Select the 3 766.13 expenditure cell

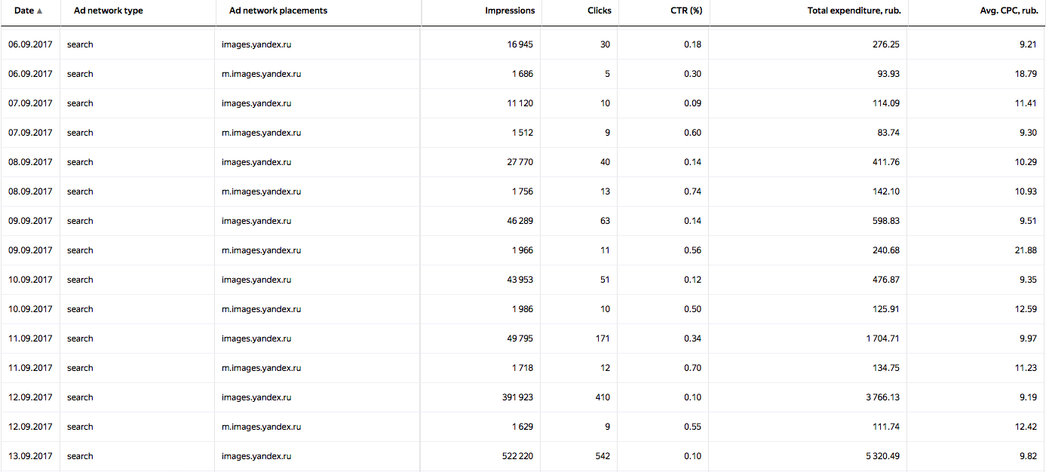(x=882, y=397)
